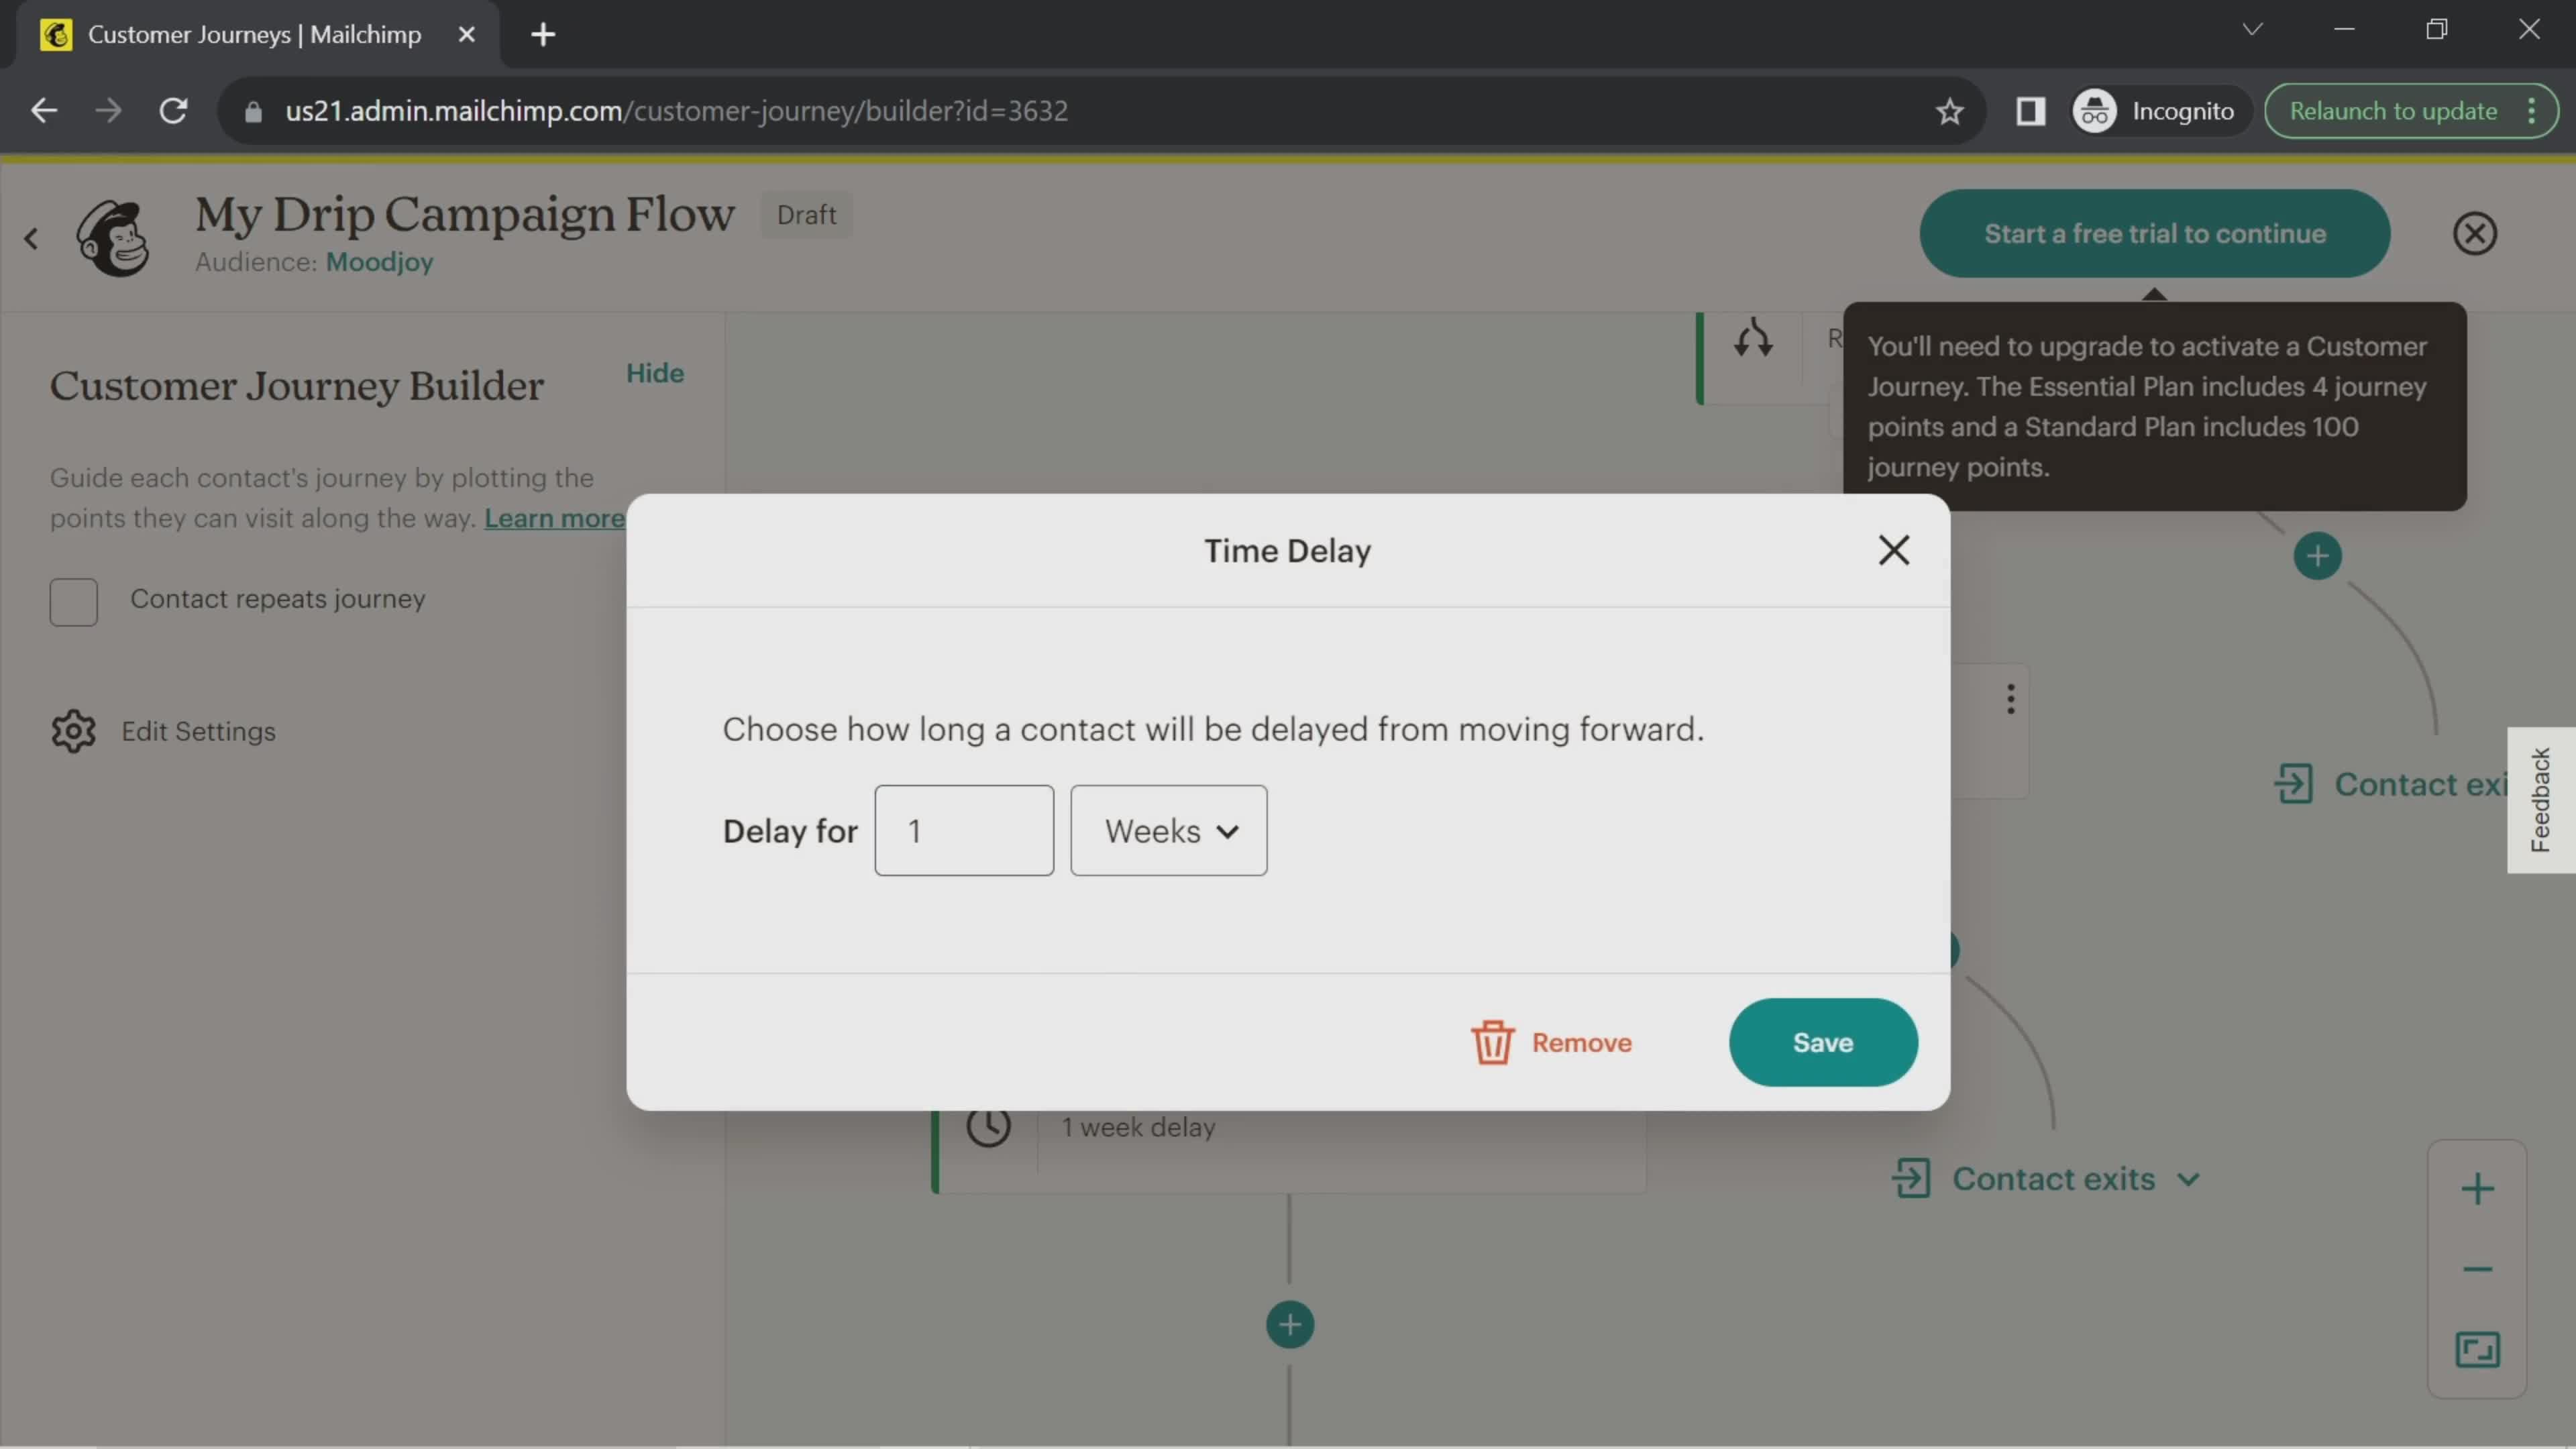Screen dimensions: 2576x1449
Task: Expand the Weeks time unit dropdown
Action: point(1168,830)
